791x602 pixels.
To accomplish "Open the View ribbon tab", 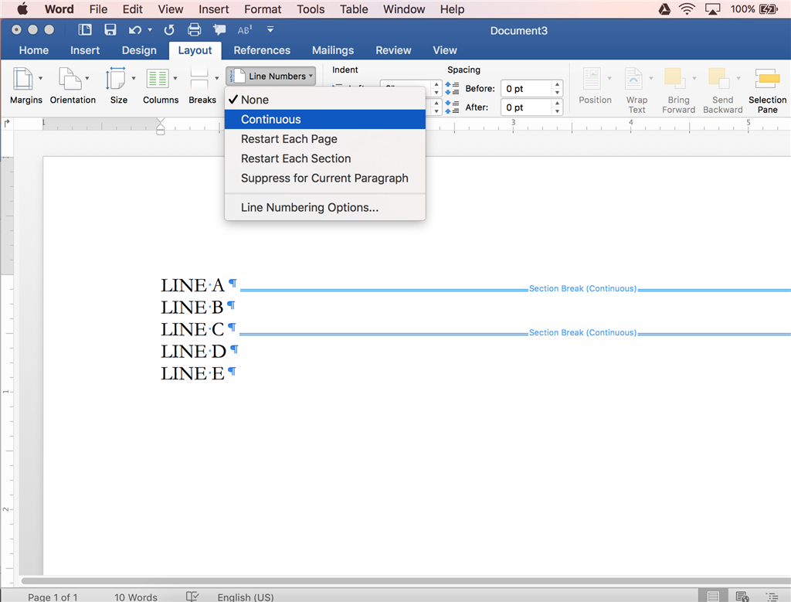I will 445,50.
